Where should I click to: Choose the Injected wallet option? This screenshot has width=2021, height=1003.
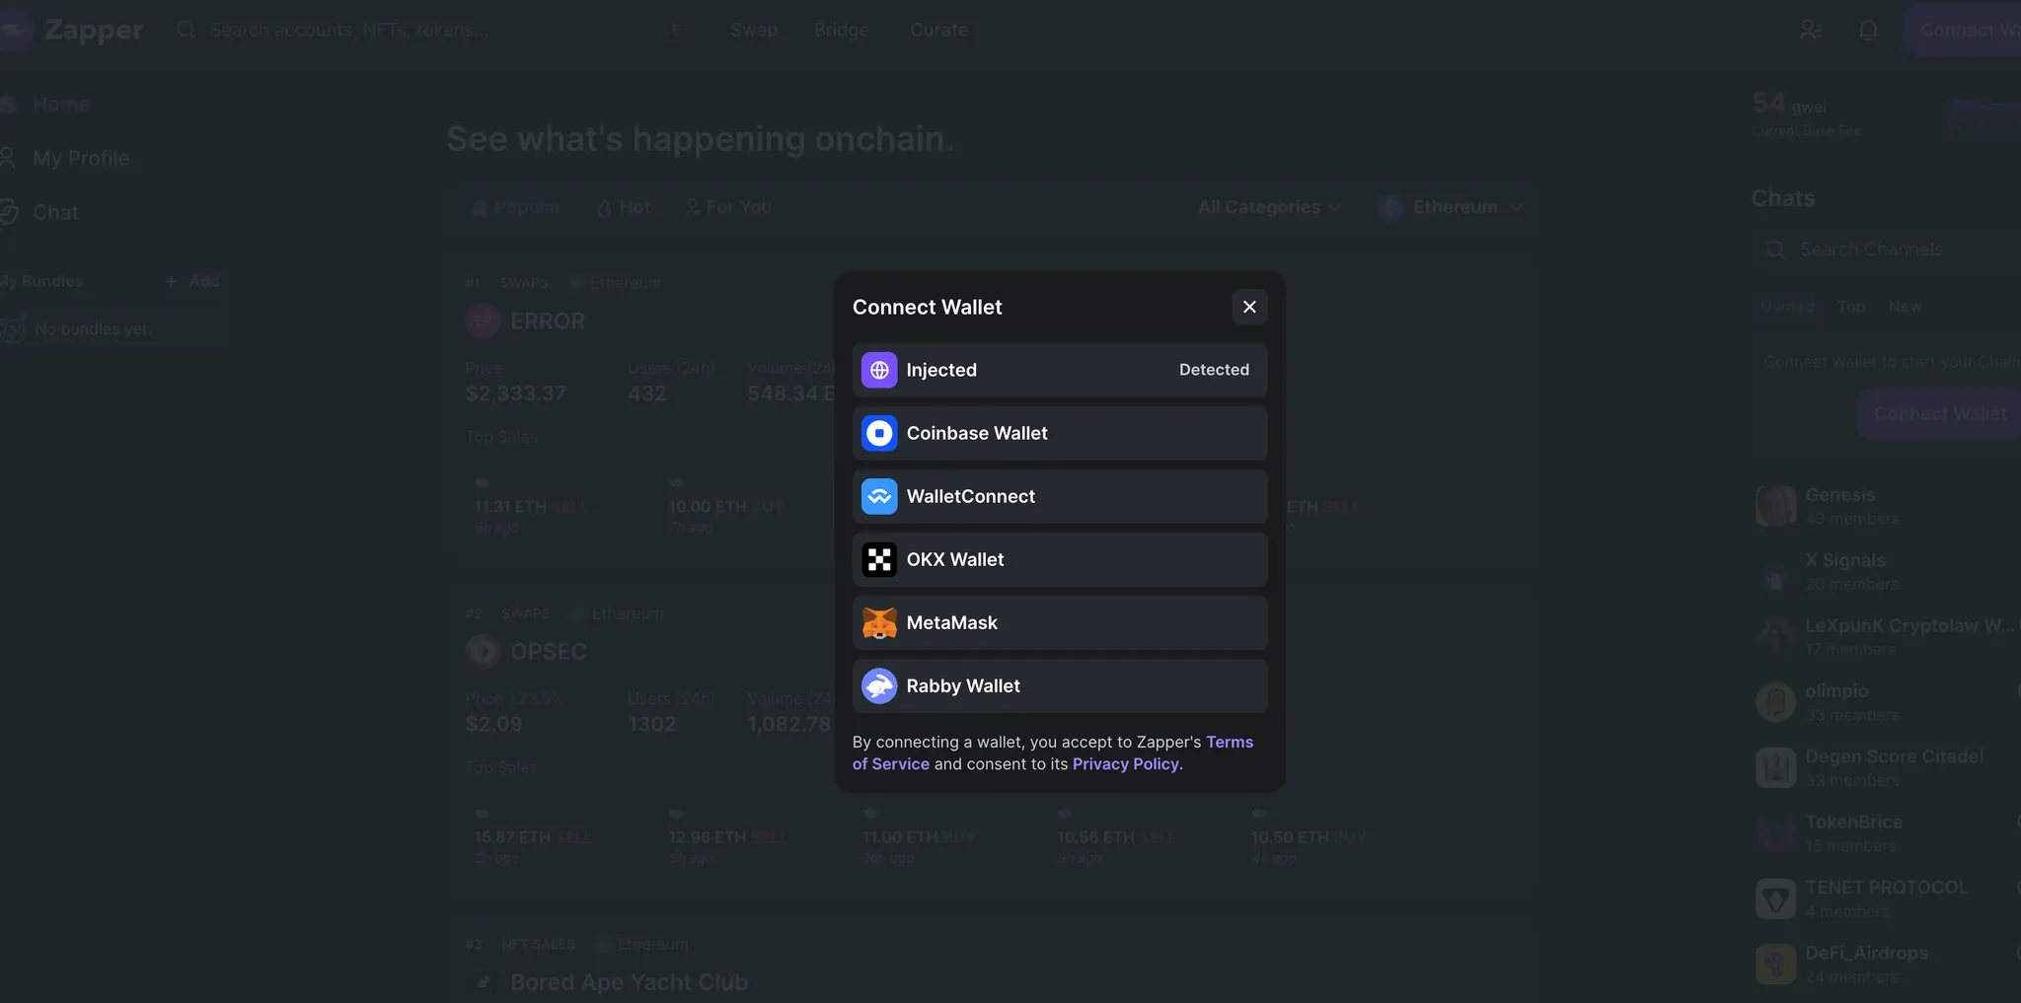coord(1060,370)
